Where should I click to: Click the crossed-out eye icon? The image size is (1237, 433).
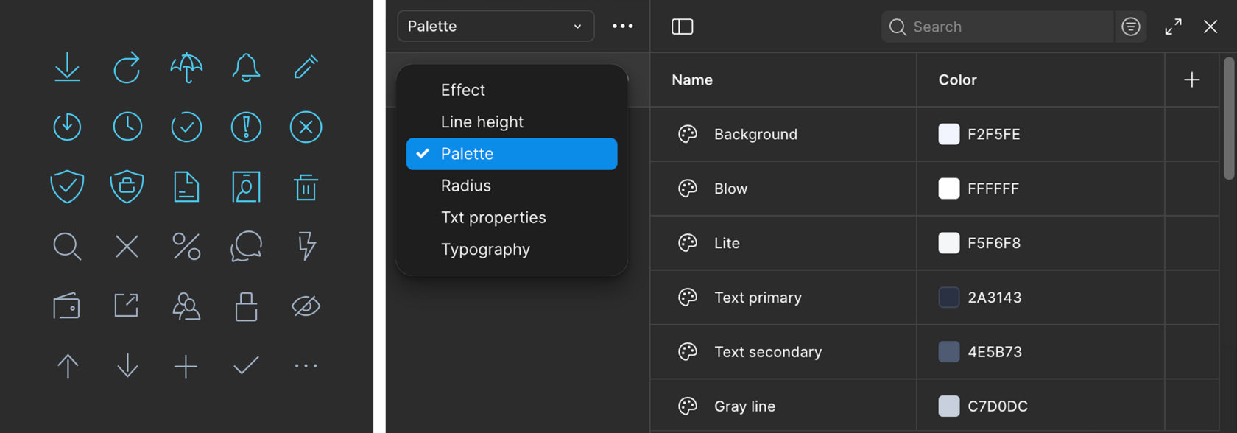point(306,306)
